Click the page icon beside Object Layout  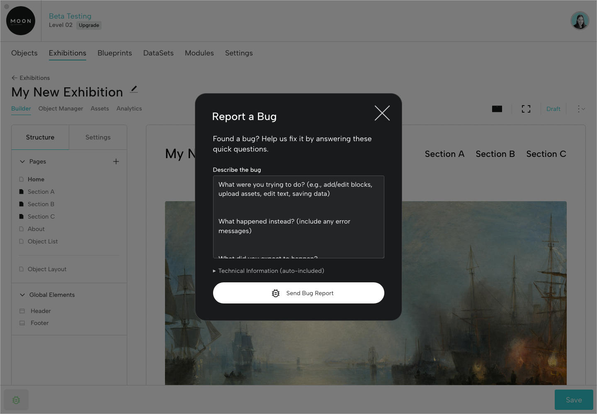pyautogui.click(x=22, y=269)
